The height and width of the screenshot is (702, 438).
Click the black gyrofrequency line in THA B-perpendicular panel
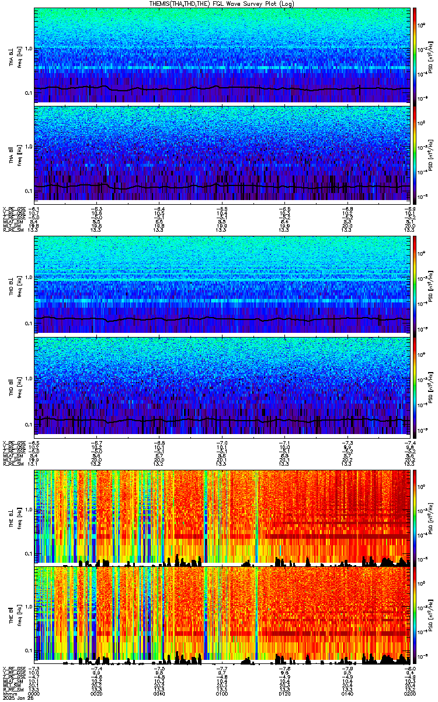tap(222, 88)
